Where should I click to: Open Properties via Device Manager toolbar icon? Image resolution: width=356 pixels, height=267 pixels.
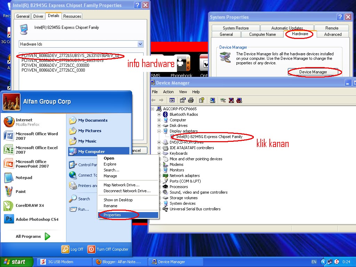coord(183,100)
